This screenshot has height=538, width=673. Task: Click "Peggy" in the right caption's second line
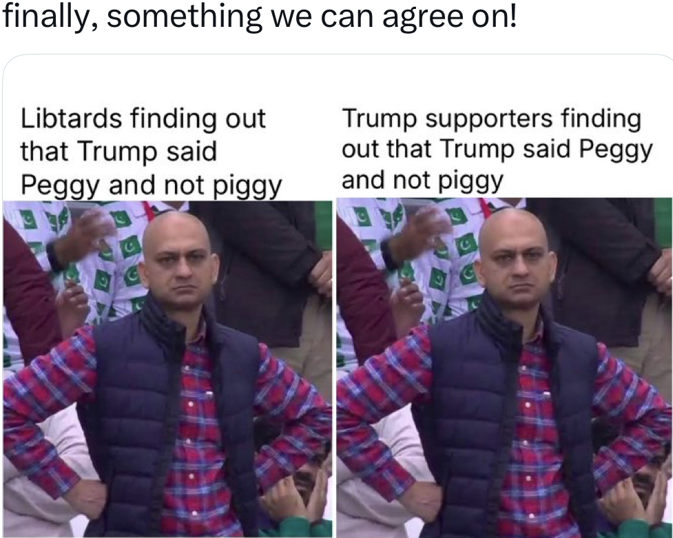click(x=616, y=150)
